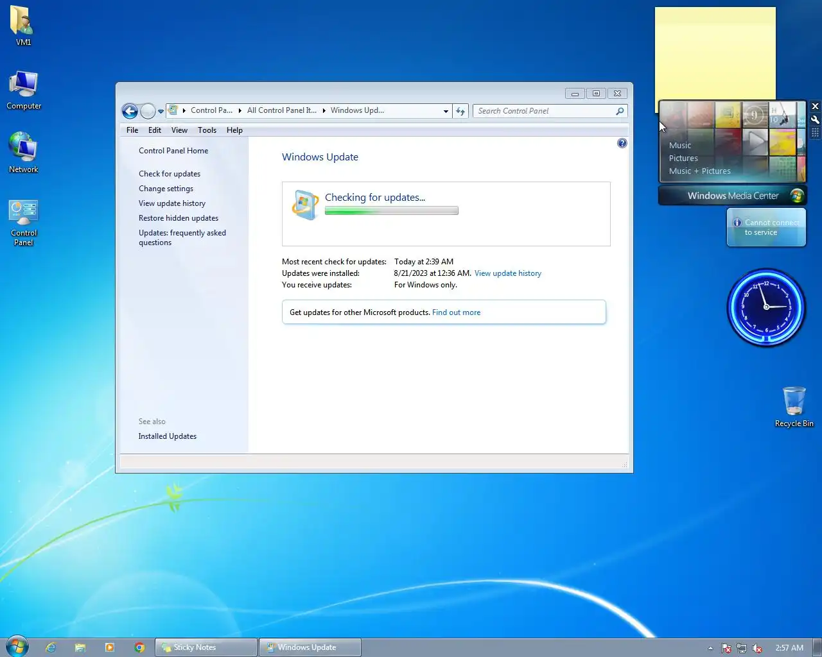The image size is (822, 657).
Task: Open Media Center gadget options wrench
Action: 815,119
